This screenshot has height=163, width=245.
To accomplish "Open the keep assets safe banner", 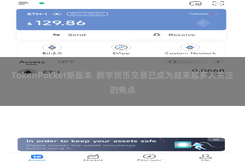I will pos(121,144).
